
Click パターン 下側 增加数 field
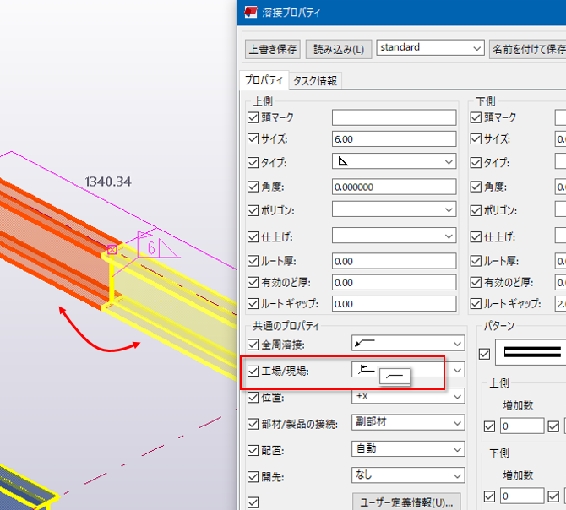coord(522,496)
